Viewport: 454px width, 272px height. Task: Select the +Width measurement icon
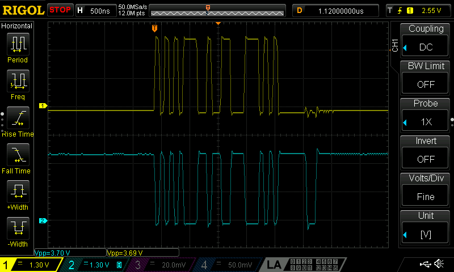pos(18,191)
